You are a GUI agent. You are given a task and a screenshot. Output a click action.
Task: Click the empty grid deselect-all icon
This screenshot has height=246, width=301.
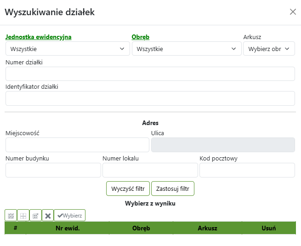pyautogui.click(x=23, y=215)
